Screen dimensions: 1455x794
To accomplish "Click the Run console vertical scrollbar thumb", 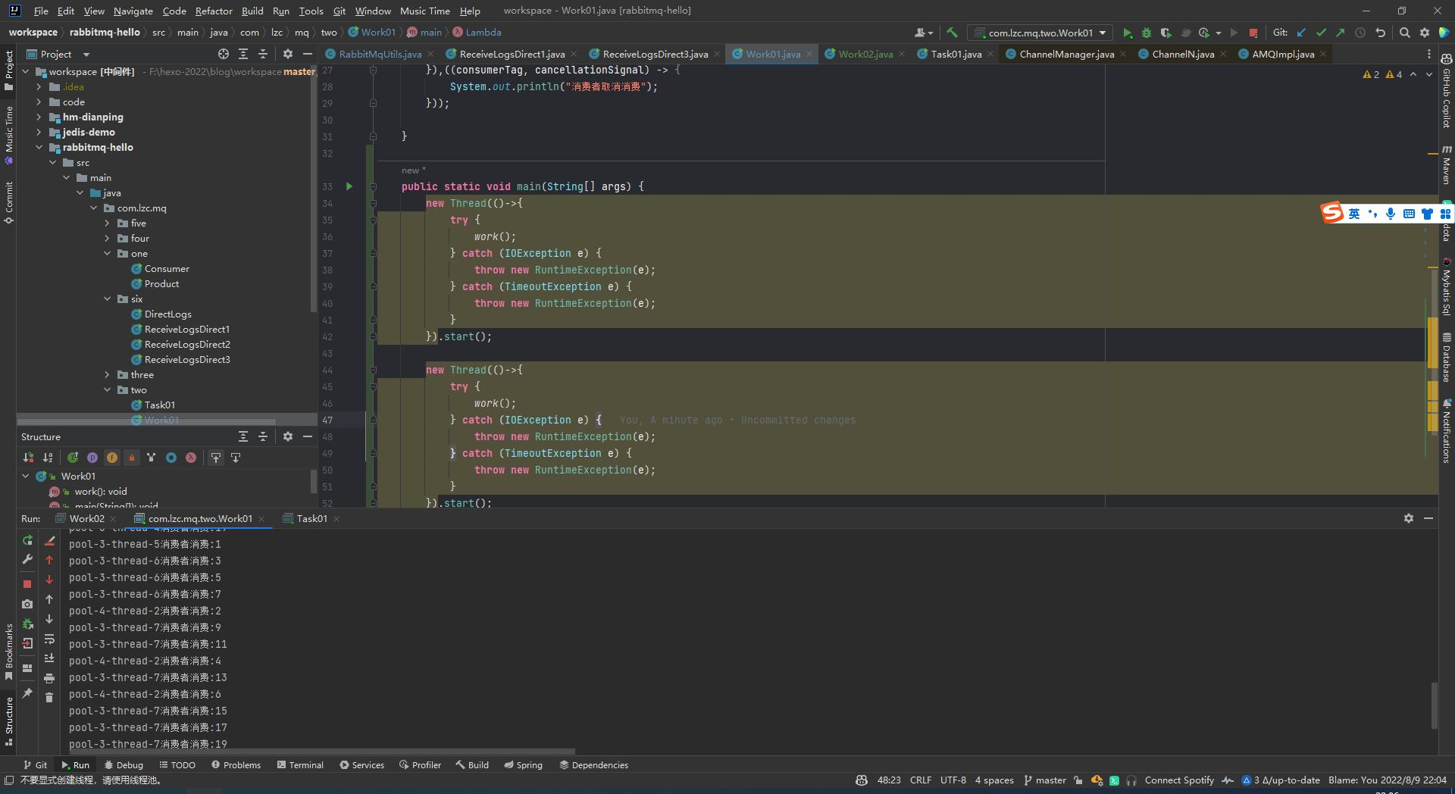I will (x=1434, y=705).
